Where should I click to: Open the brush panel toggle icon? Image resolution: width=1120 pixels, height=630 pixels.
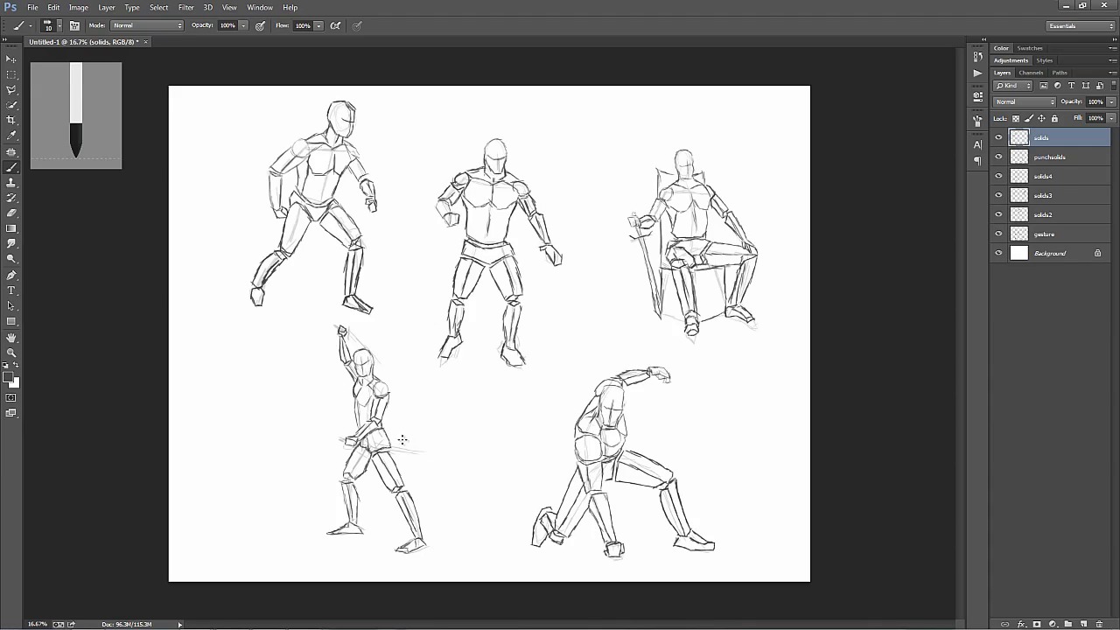coord(74,25)
